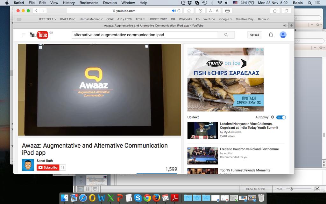Subscribe to Sanat Rath channel

(x=48, y=167)
